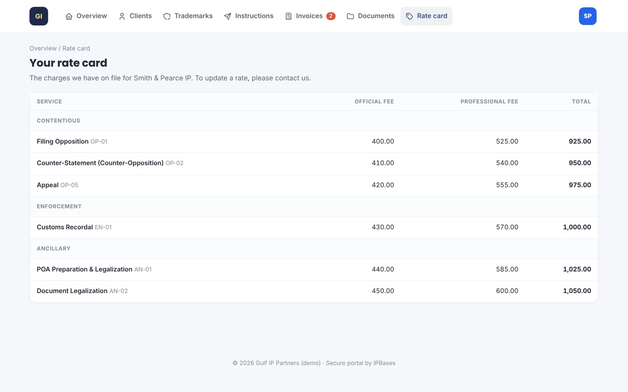Click the Total column header
Screen dimensions: 628x392
(581, 102)
